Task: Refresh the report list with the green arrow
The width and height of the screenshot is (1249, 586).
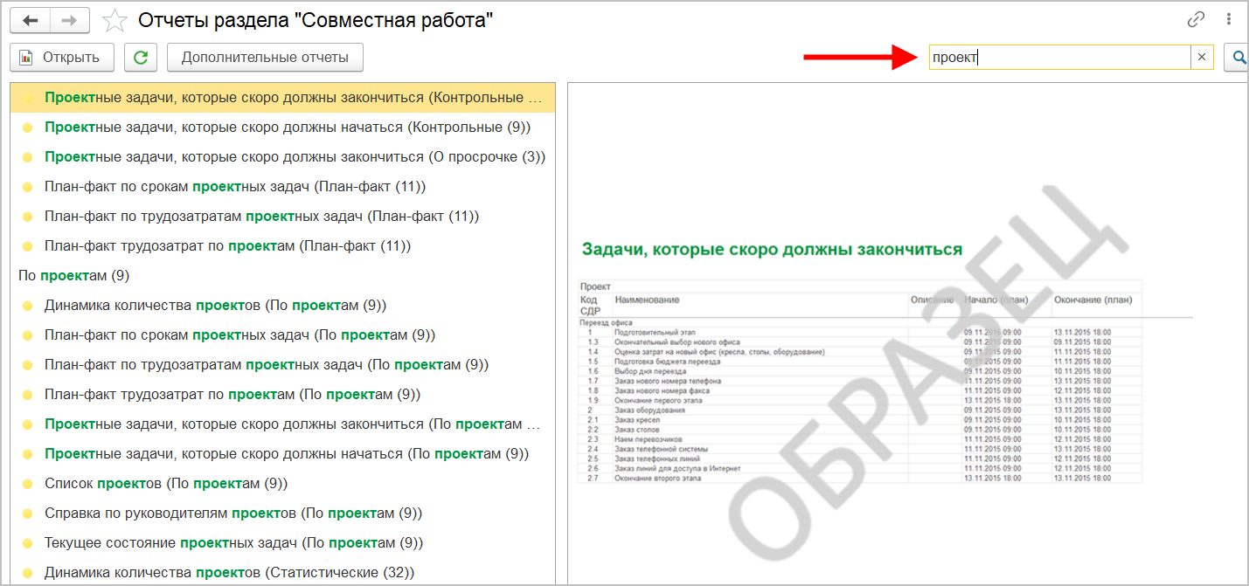Action: pyautogui.click(x=140, y=58)
